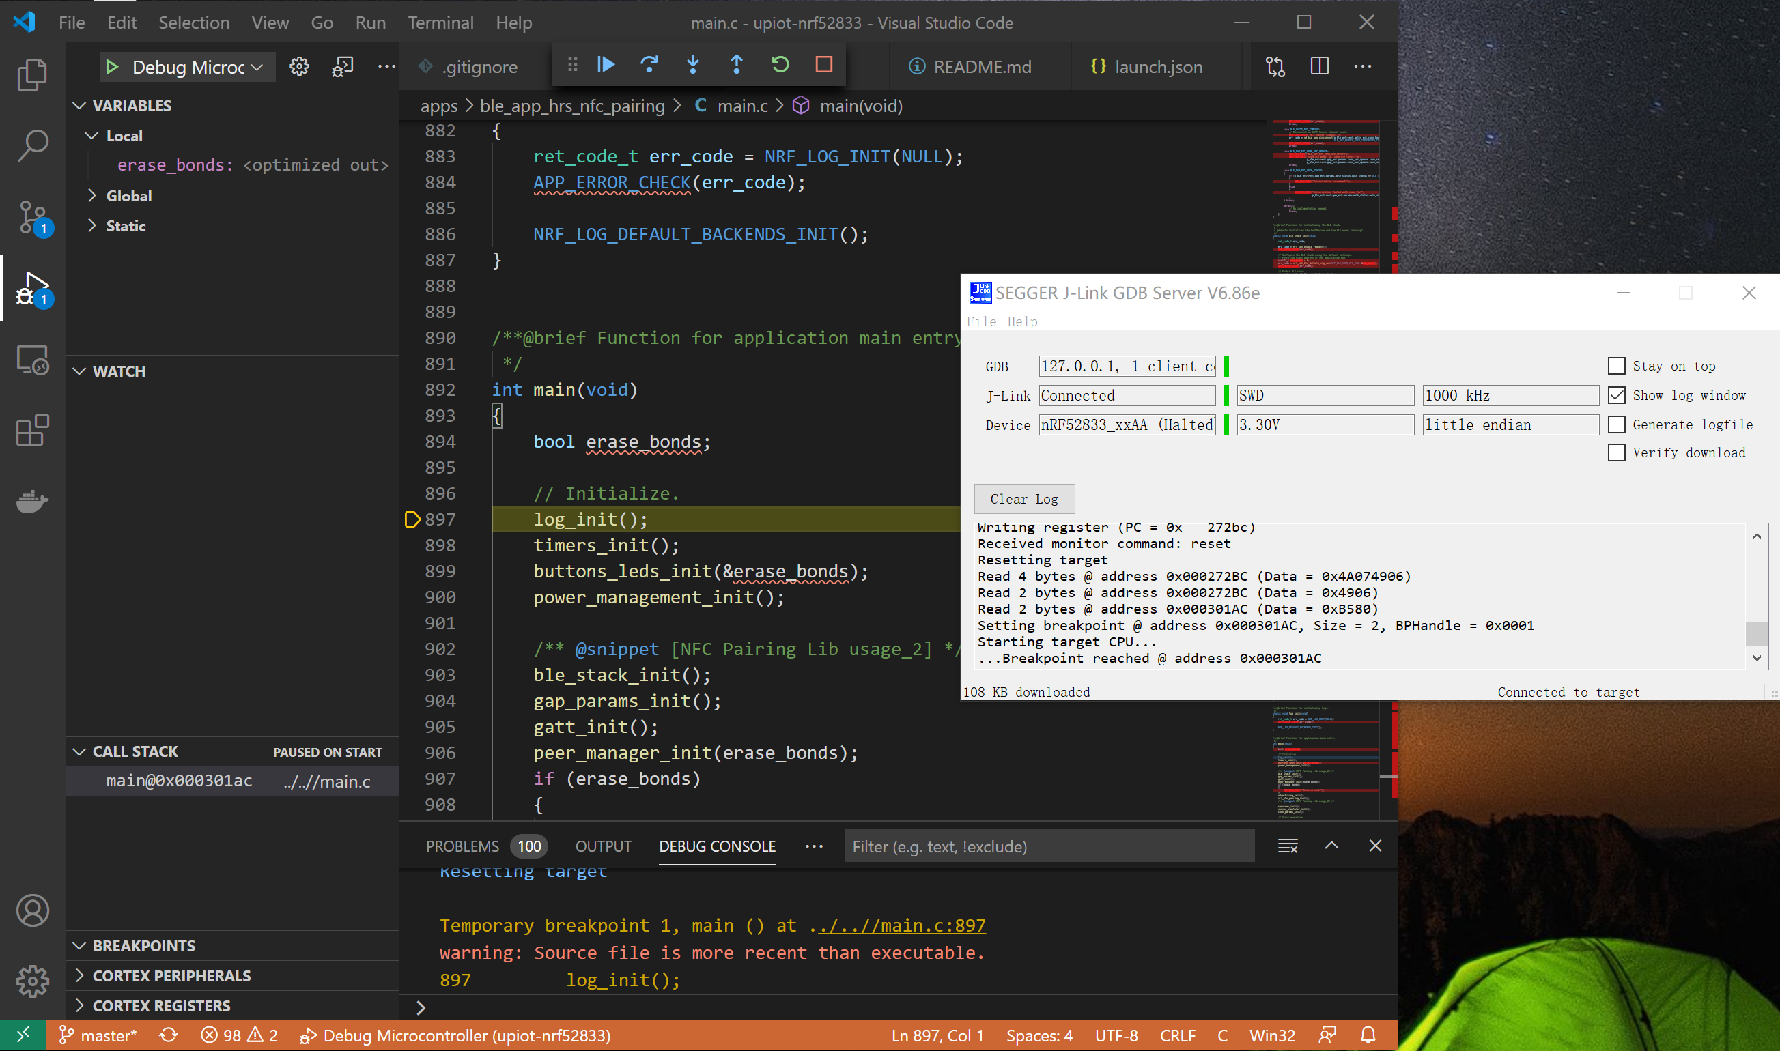1780x1051 pixels.
Task: Click the debug console filter field
Action: click(x=1048, y=846)
